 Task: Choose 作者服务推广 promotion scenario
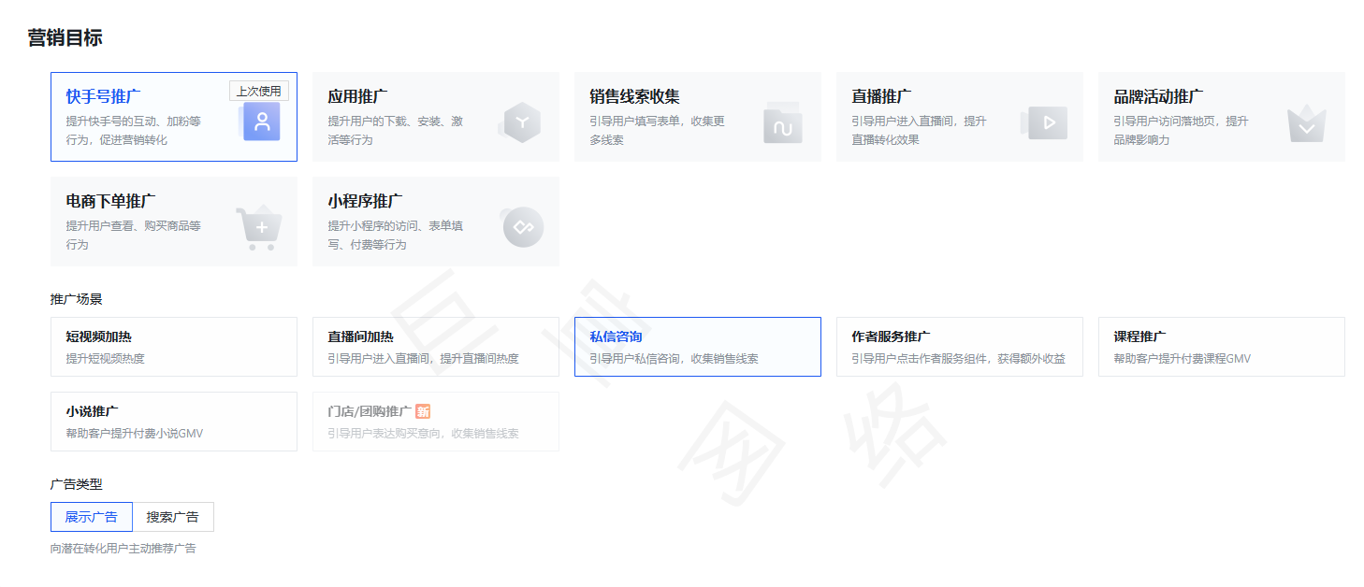tap(959, 346)
